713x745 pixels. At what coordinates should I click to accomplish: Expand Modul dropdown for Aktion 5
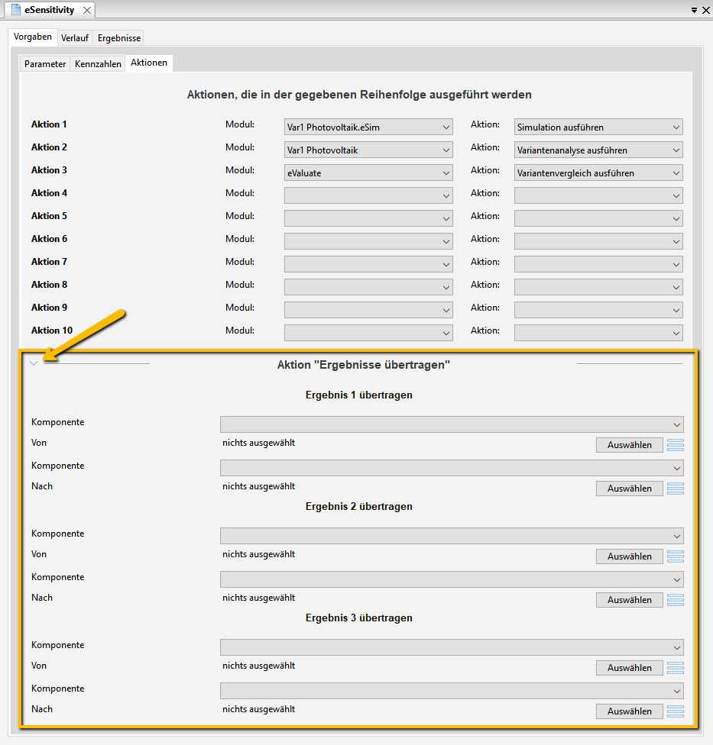coord(368,218)
